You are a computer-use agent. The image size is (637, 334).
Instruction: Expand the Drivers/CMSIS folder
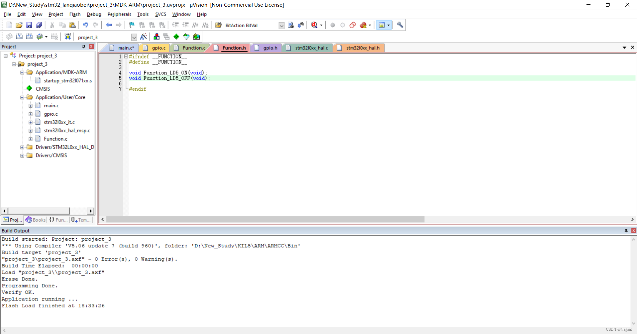22,156
